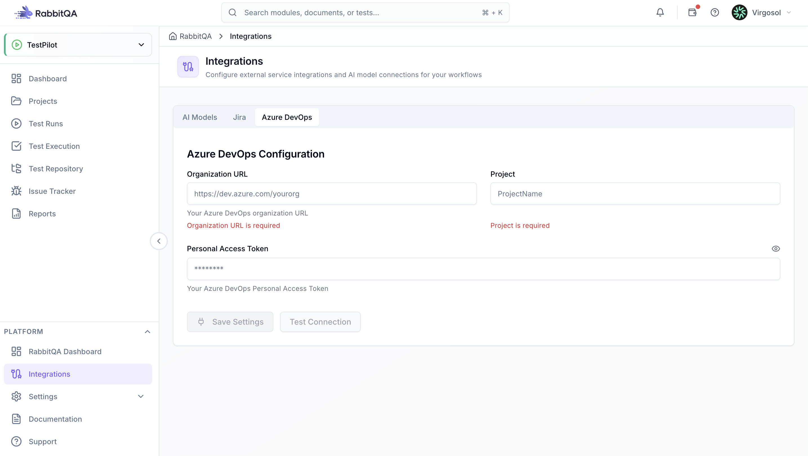Click the ⌘ + K shortcut hint
The height and width of the screenshot is (456, 808).
coord(492,13)
